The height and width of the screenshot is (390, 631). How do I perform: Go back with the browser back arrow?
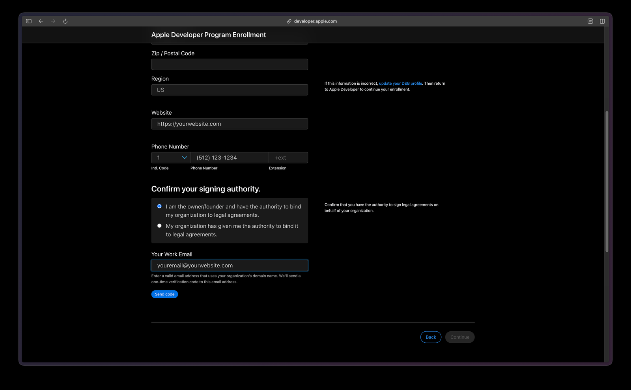[x=41, y=21]
